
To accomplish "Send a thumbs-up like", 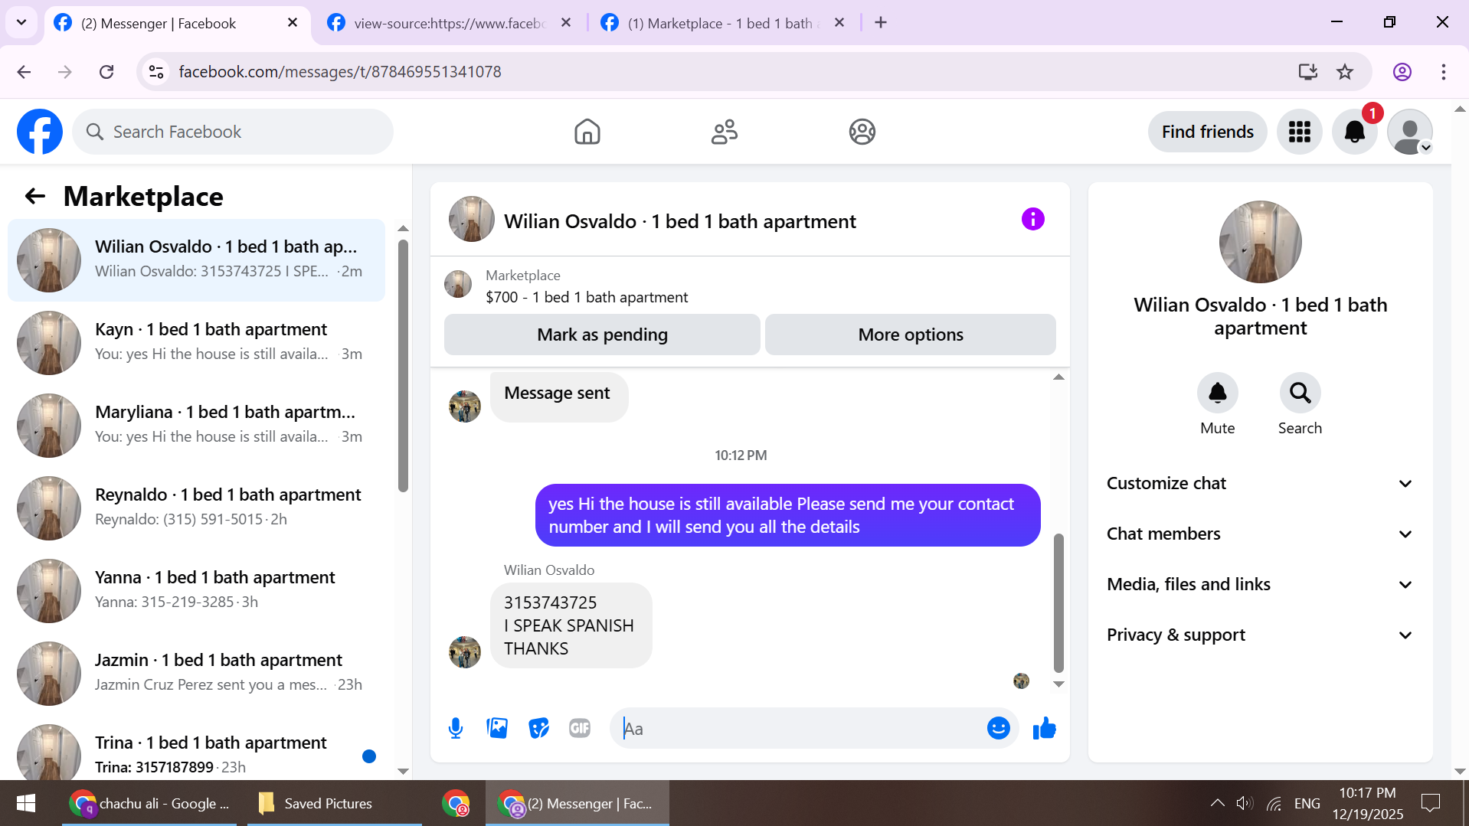I will coord(1045,728).
